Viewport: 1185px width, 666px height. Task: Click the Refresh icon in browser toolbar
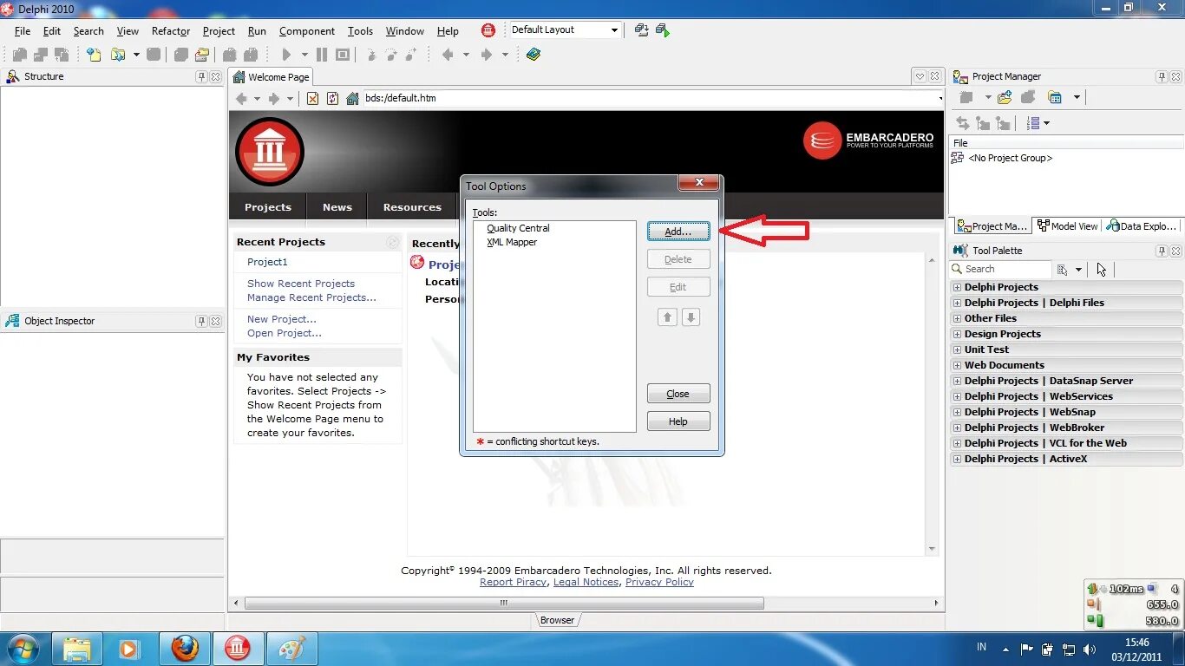(332, 99)
